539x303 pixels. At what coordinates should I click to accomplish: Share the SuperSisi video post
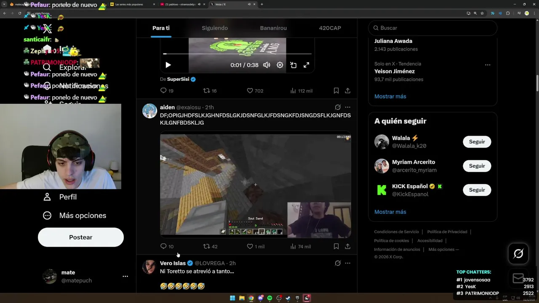pyautogui.click(x=347, y=90)
